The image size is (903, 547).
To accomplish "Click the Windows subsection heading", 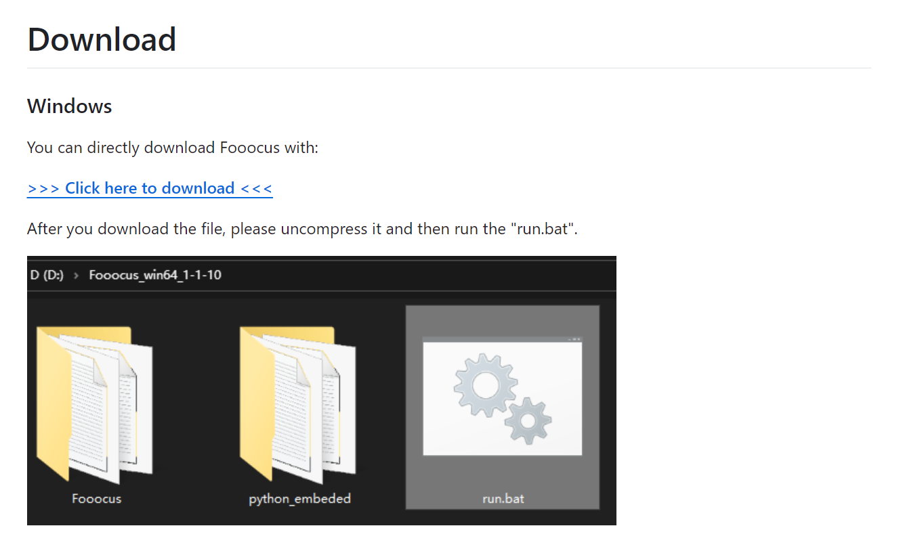I will click(70, 106).
